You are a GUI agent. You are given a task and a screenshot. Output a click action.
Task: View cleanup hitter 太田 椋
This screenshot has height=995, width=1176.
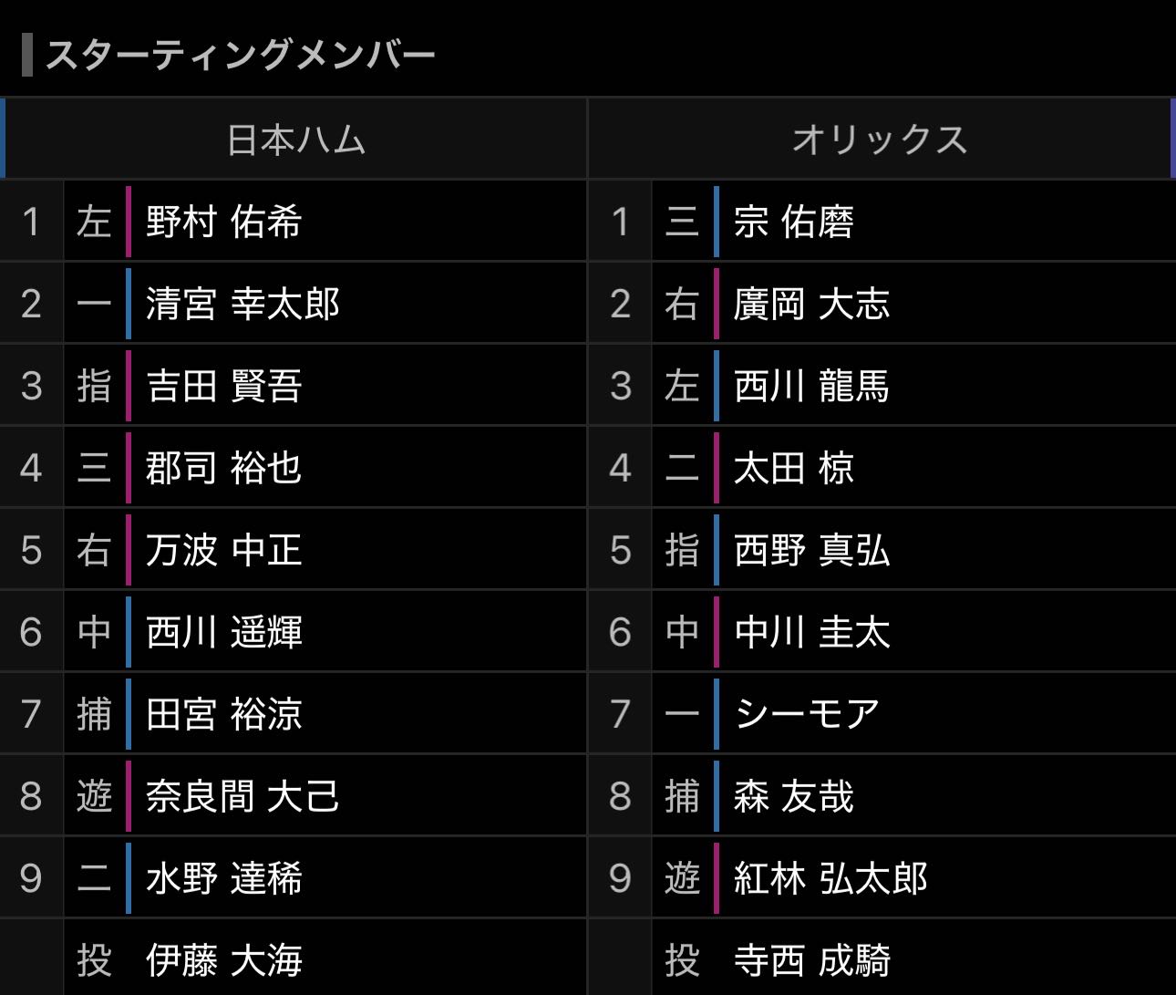[x=793, y=468]
